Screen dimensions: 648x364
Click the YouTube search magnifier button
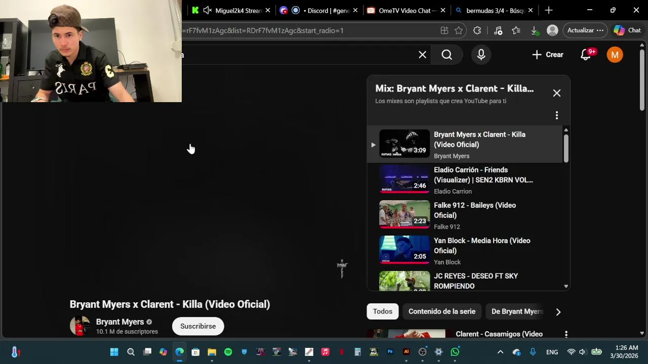click(x=447, y=55)
